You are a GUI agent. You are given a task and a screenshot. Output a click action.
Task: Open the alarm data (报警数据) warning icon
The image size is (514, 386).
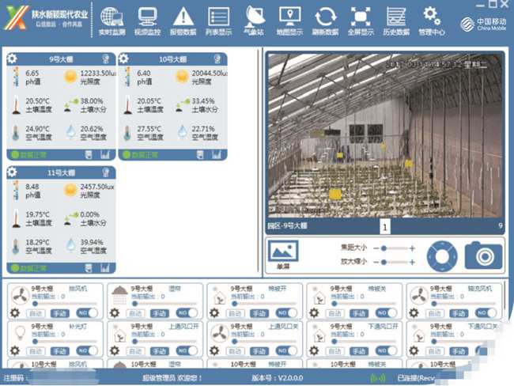tap(183, 17)
